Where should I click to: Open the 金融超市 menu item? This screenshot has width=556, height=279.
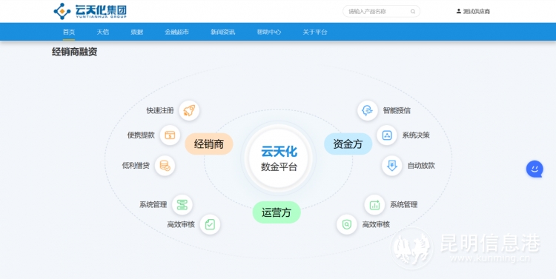tap(176, 32)
